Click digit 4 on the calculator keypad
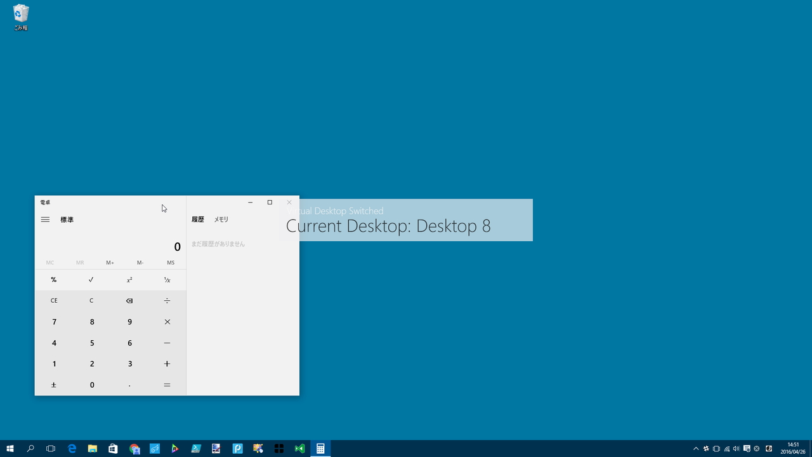Screen dimensions: 812x457 click(x=54, y=343)
